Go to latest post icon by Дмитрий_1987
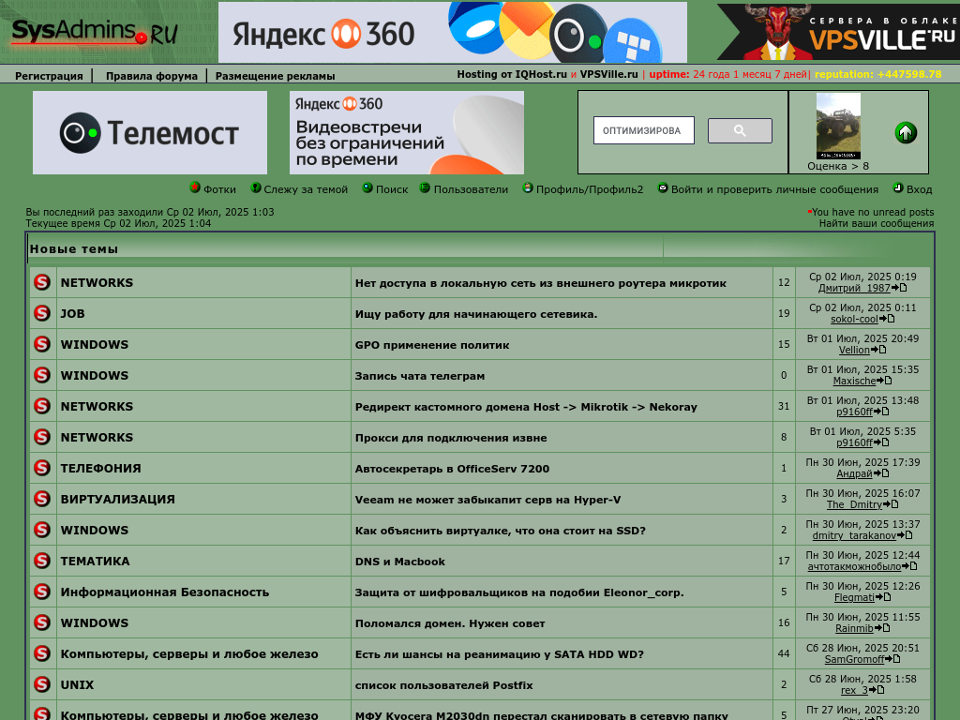 coord(899,289)
